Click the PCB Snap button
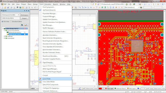 click(151, 89)
